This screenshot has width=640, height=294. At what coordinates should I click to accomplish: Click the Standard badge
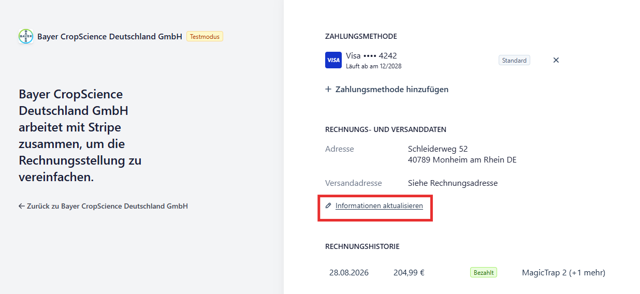pos(514,61)
